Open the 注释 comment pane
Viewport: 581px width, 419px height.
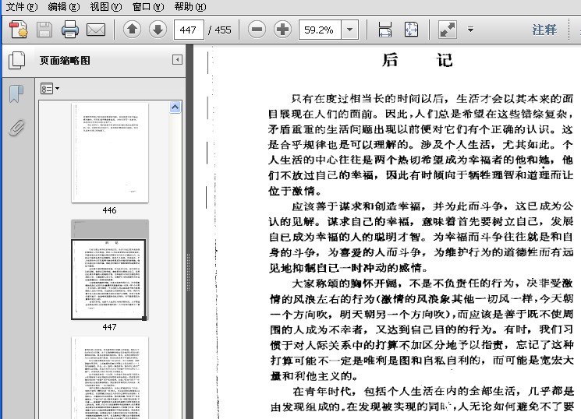click(544, 30)
